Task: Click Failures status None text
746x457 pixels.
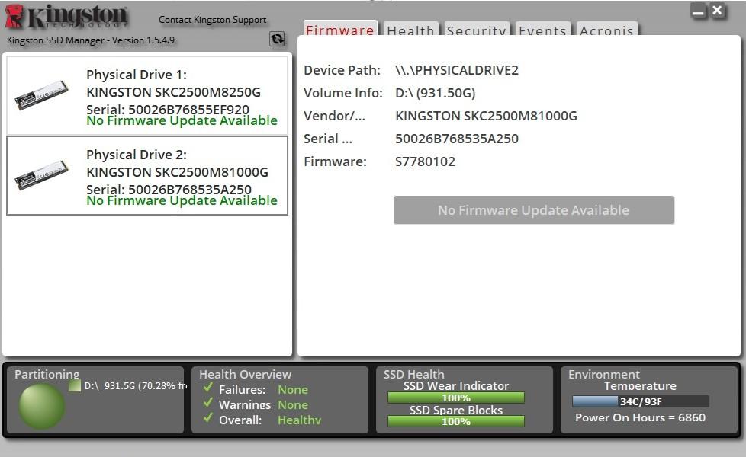Action: click(x=293, y=389)
